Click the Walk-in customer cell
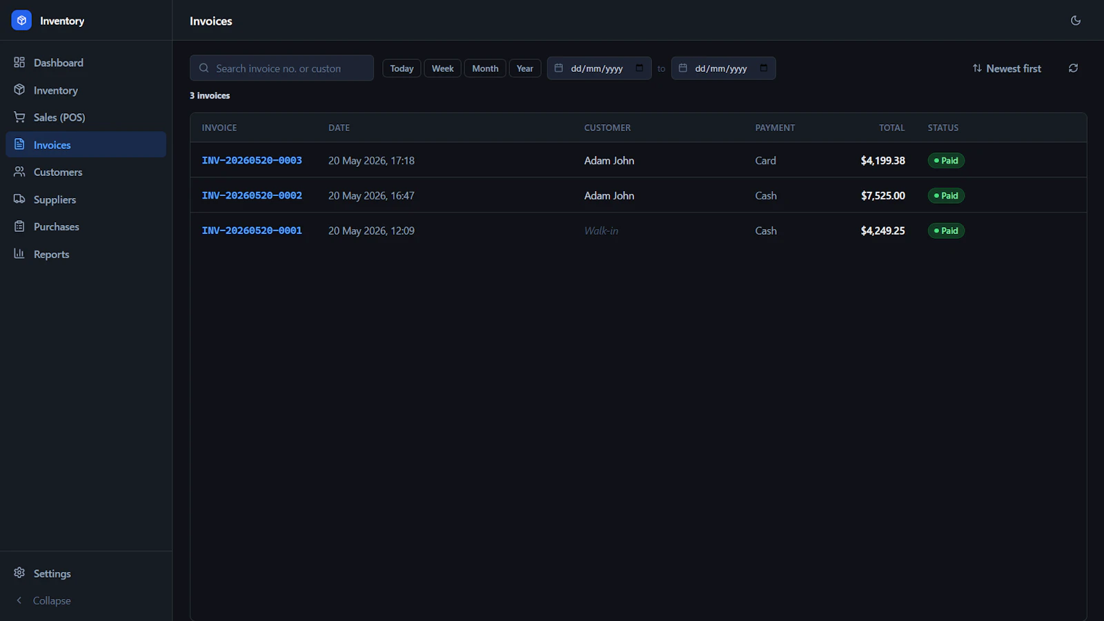1104x621 pixels. (x=601, y=230)
